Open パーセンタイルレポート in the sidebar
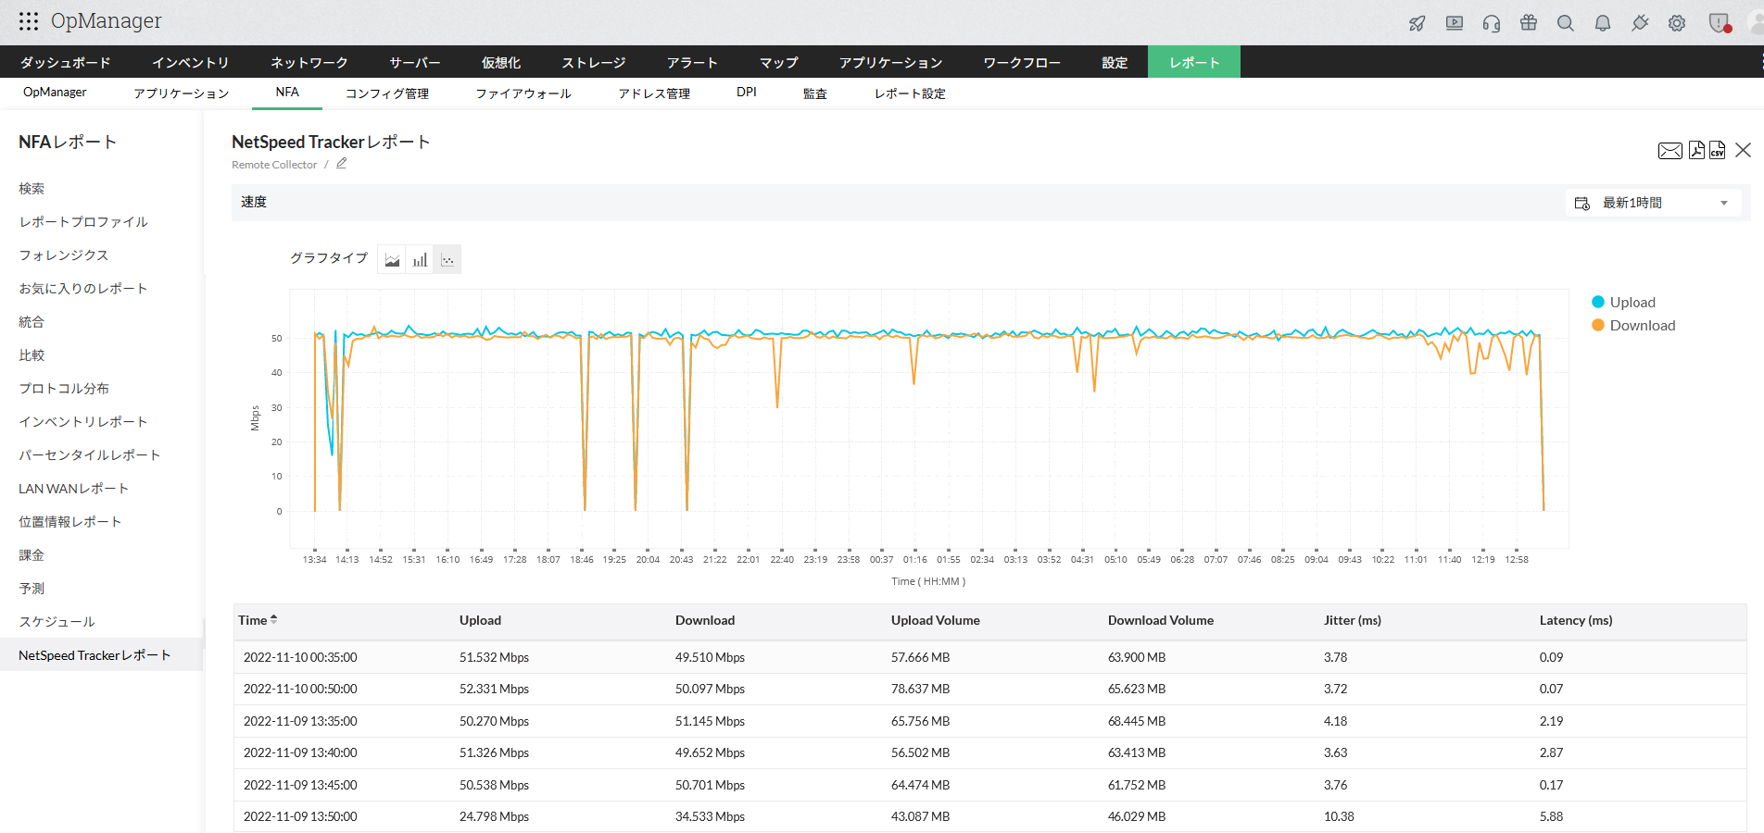1764x833 pixels. pyautogui.click(x=90, y=455)
